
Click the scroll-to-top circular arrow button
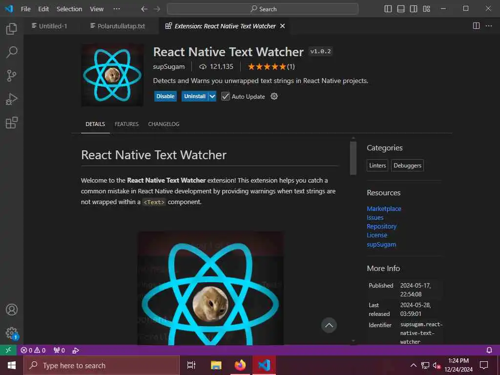pos(329,325)
